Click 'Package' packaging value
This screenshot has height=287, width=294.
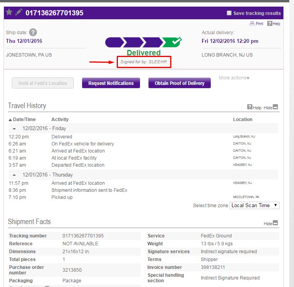[72, 281]
